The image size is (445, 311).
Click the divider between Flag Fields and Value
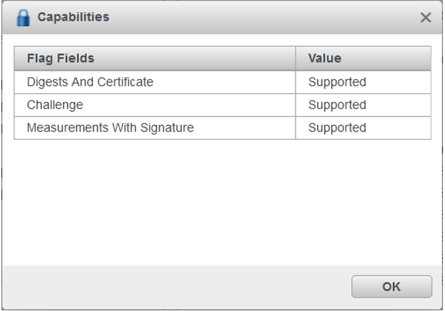(x=296, y=58)
